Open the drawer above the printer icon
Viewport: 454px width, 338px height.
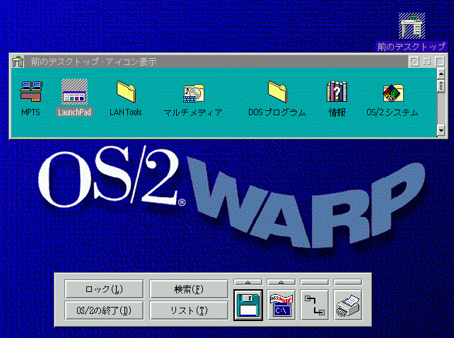pos(348,282)
